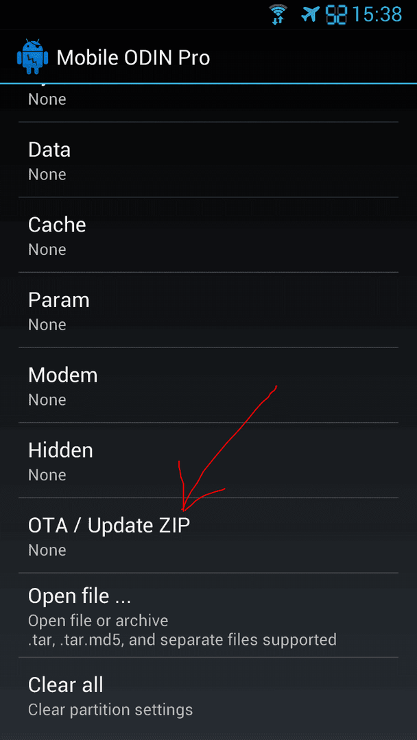The height and width of the screenshot is (740, 417).
Task: Tap None under Data
Action: (47, 174)
